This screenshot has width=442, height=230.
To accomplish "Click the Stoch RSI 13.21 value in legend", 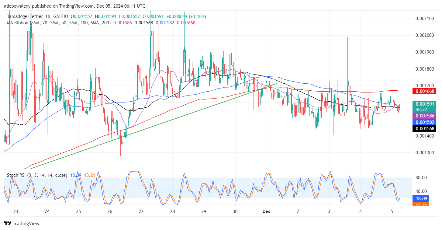I will [x=89, y=175].
